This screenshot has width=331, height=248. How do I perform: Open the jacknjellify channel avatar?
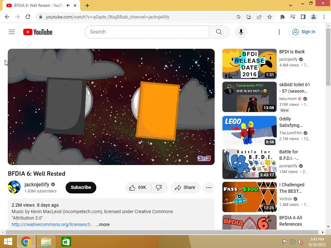point(14,187)
